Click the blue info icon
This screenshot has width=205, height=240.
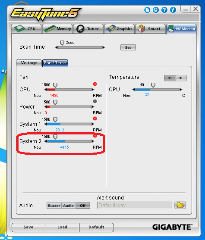point(173,10)
